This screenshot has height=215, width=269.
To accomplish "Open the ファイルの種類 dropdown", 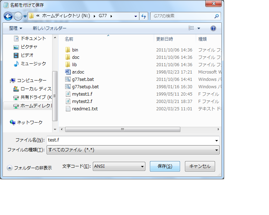I will tap(132, 150).
